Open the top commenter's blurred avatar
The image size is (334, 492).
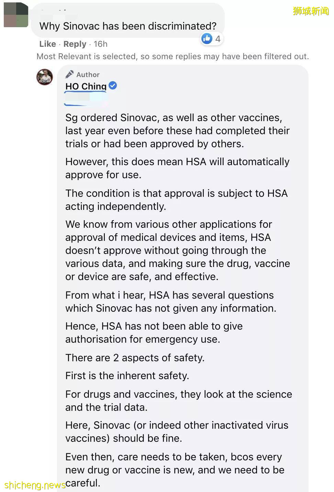(16, 15)
